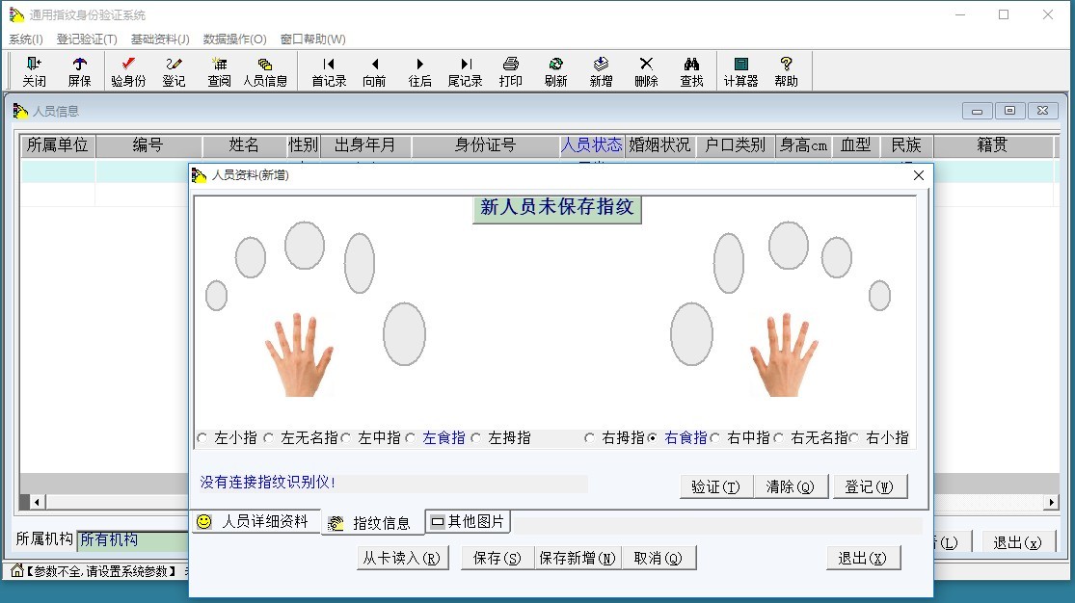Image resolution: width=1075 pixels, height=603 pixels.
Task: Switch to the 人员详细资料 tab
Action: click(255, 521)
